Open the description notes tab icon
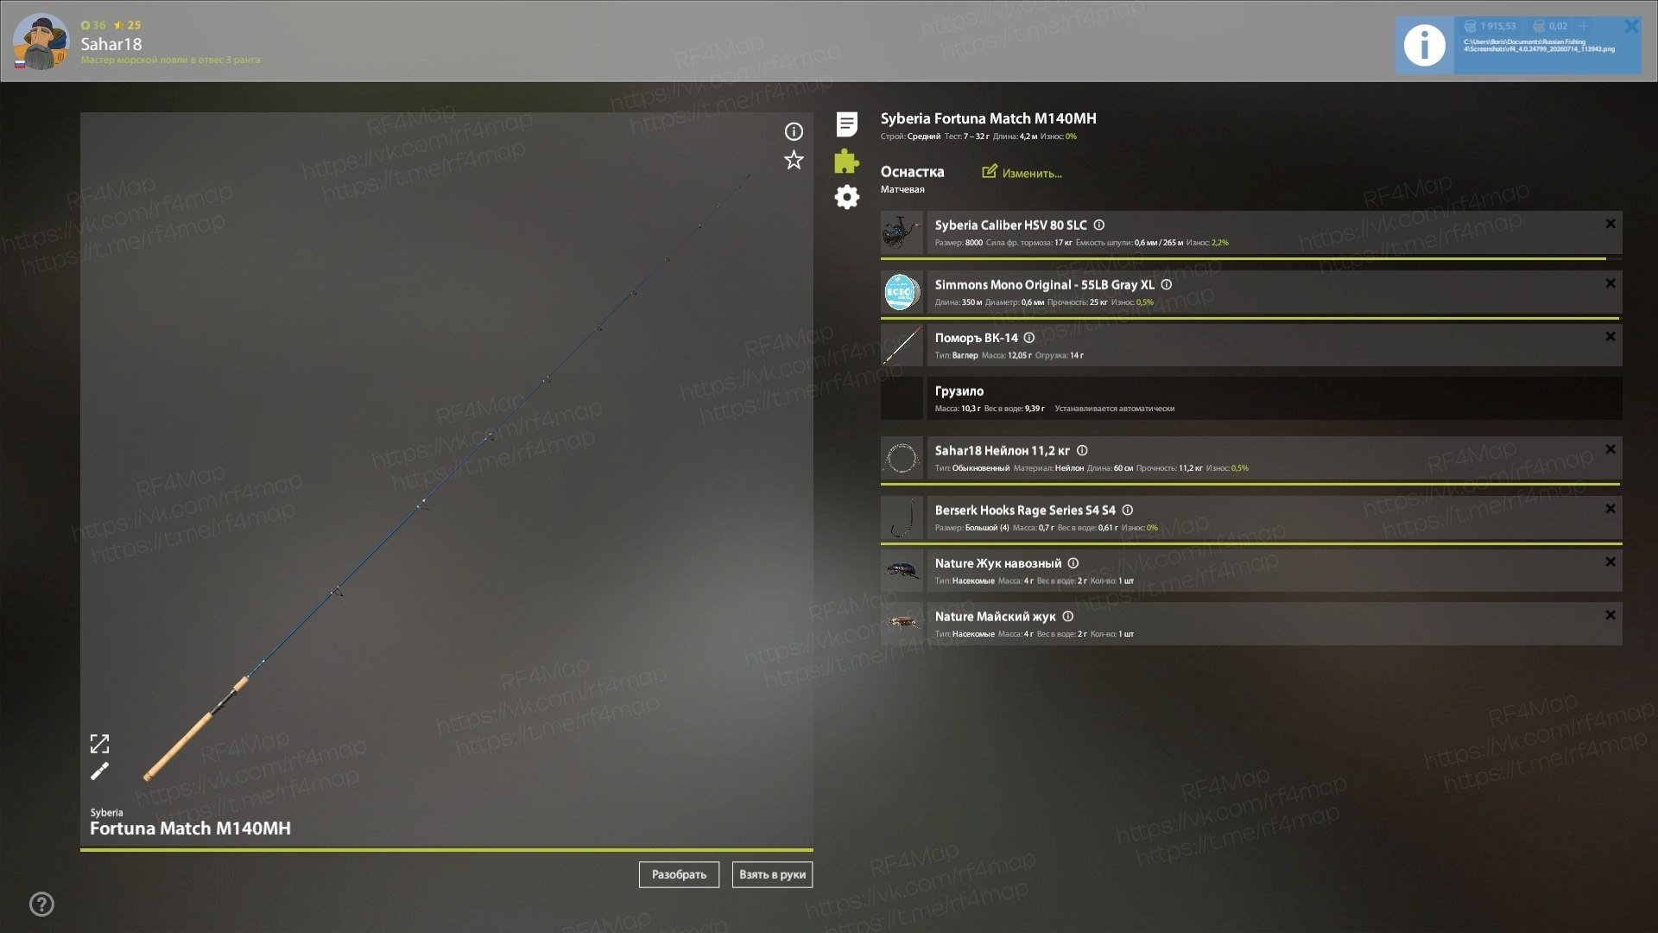The height and width of the screenshot is (933, 1658). [847, 124]
